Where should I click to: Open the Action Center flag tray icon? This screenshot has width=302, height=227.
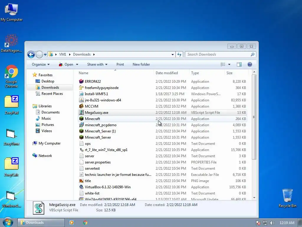click(x=258, y=223)
